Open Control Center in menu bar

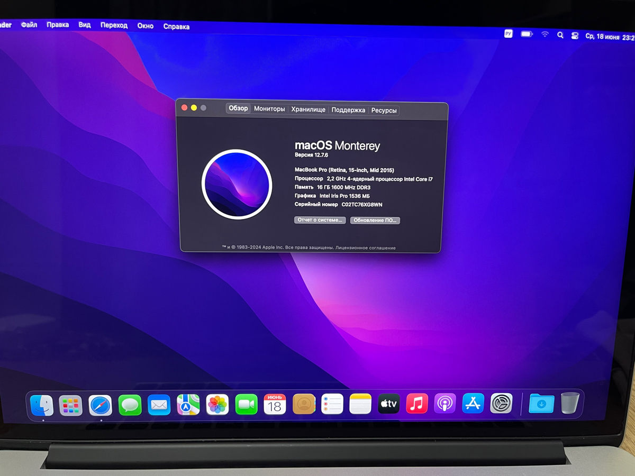pos(575,35)
